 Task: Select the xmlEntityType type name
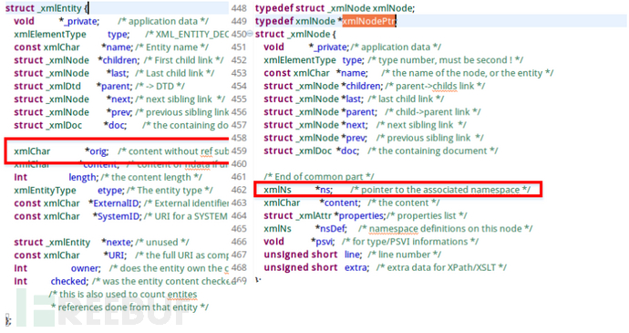coord(45,191)
